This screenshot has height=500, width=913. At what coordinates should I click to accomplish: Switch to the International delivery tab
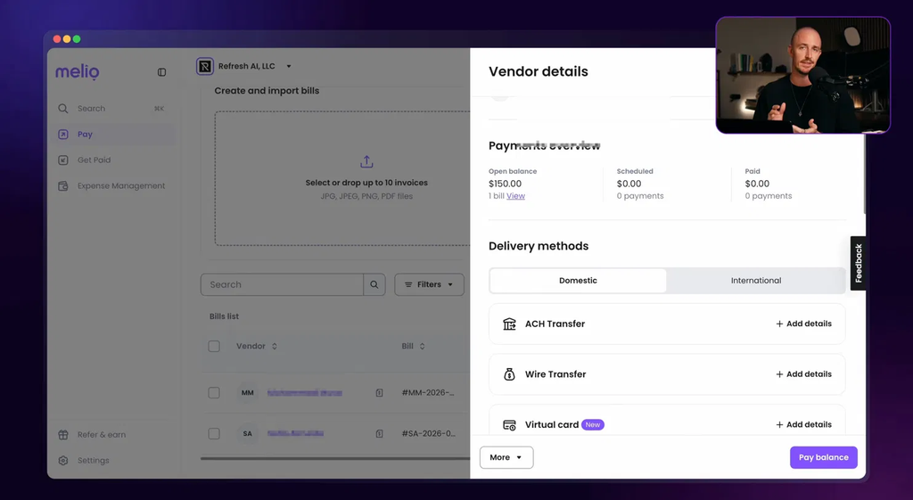(x=756, y=281)
